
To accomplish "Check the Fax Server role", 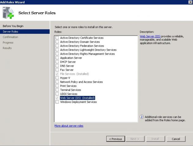I will [57, 70].
